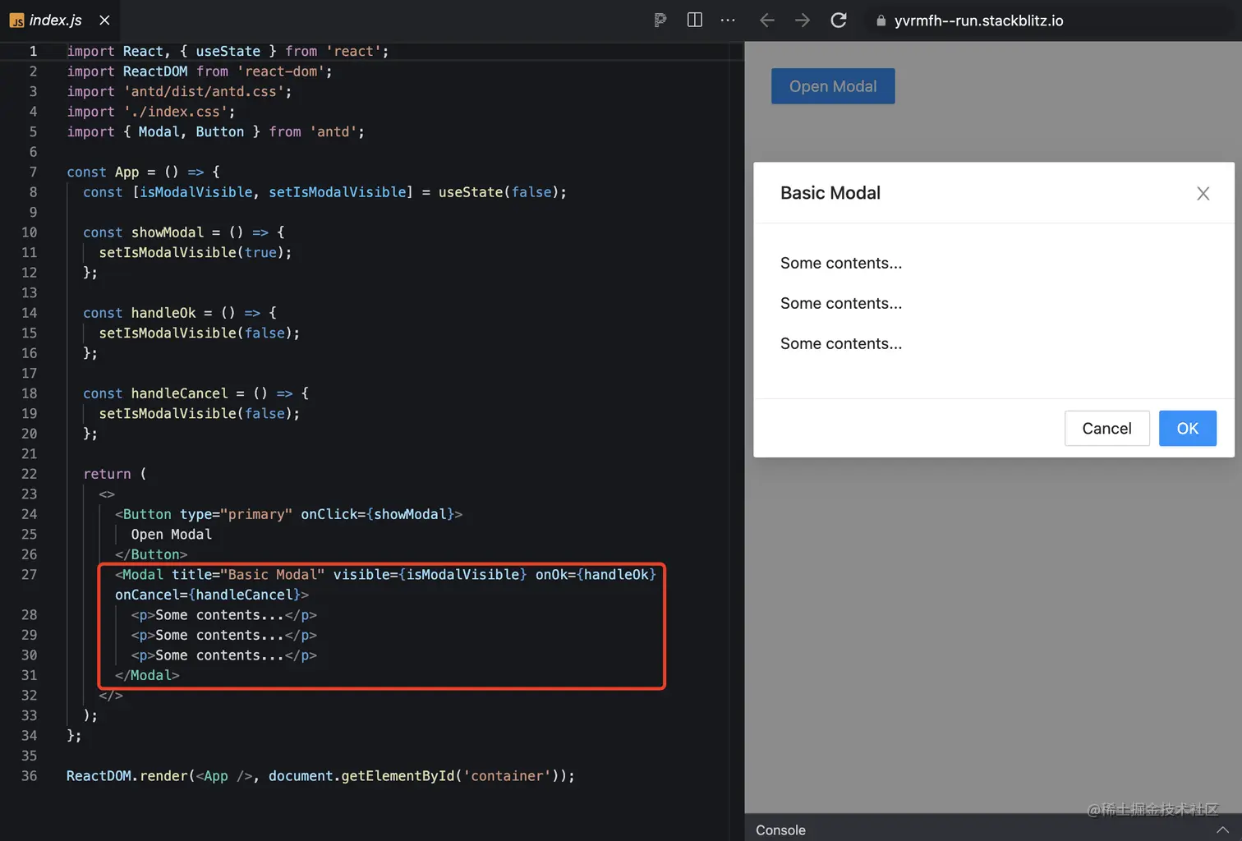Screen dimensions: 1242x841
Task: Click the JS file icon on the tab
Action: click(x=16, y=21)
